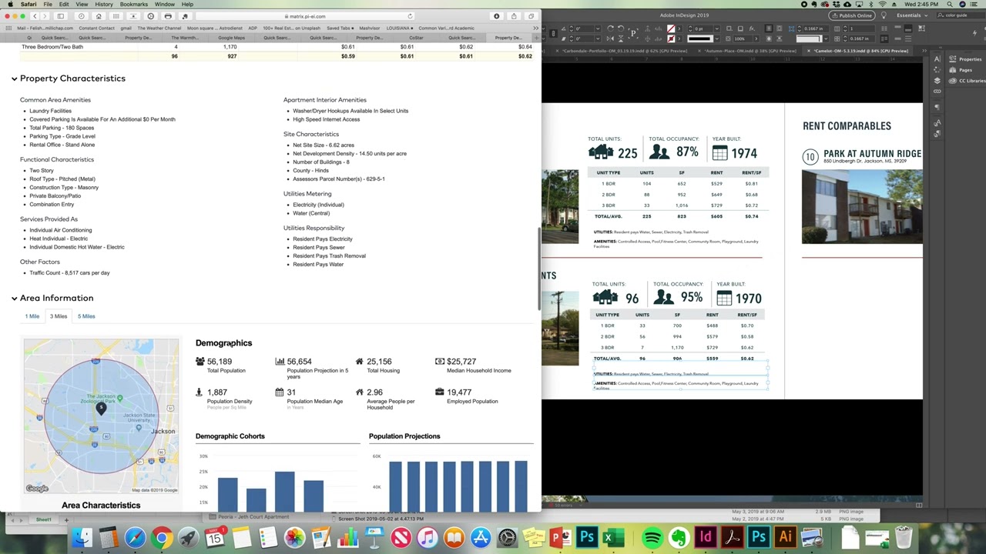Open the LOUISIANA bookmark folder
The image size is (986, 554).
399,28
